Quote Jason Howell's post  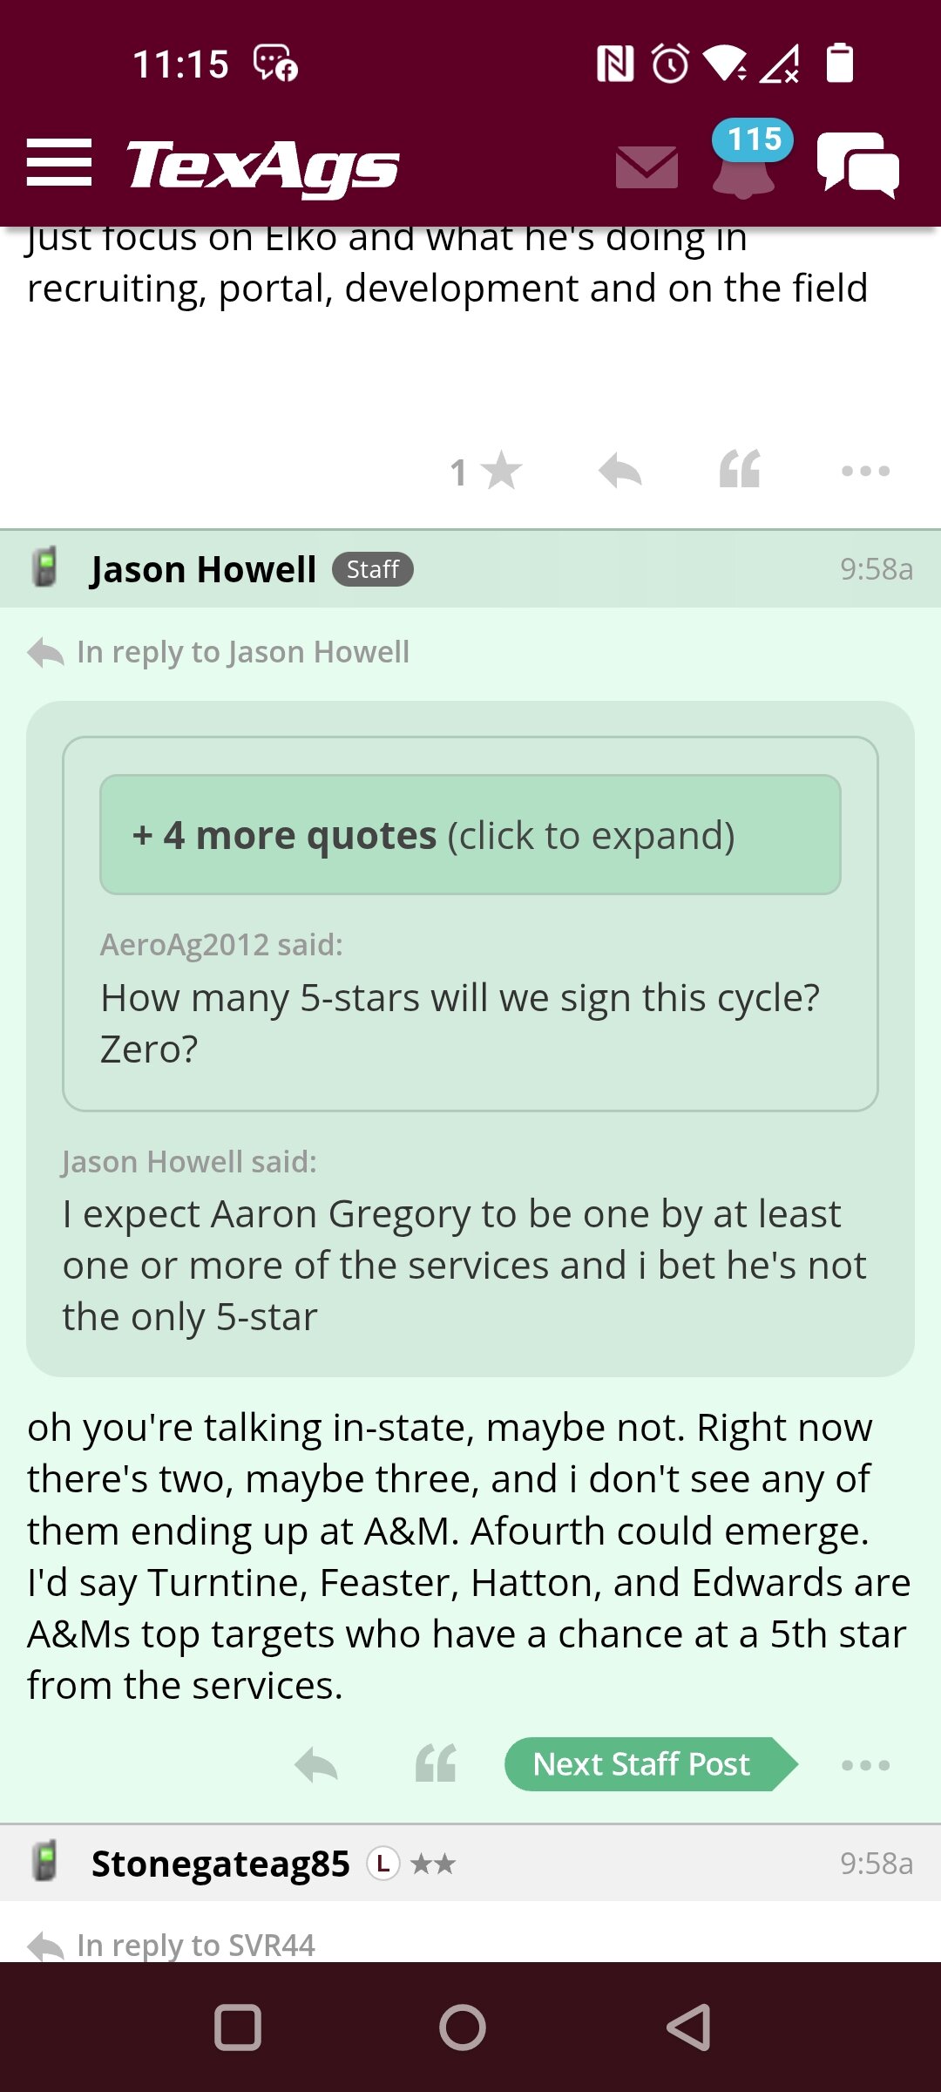pyautogui.click(x=436, y=1763)
